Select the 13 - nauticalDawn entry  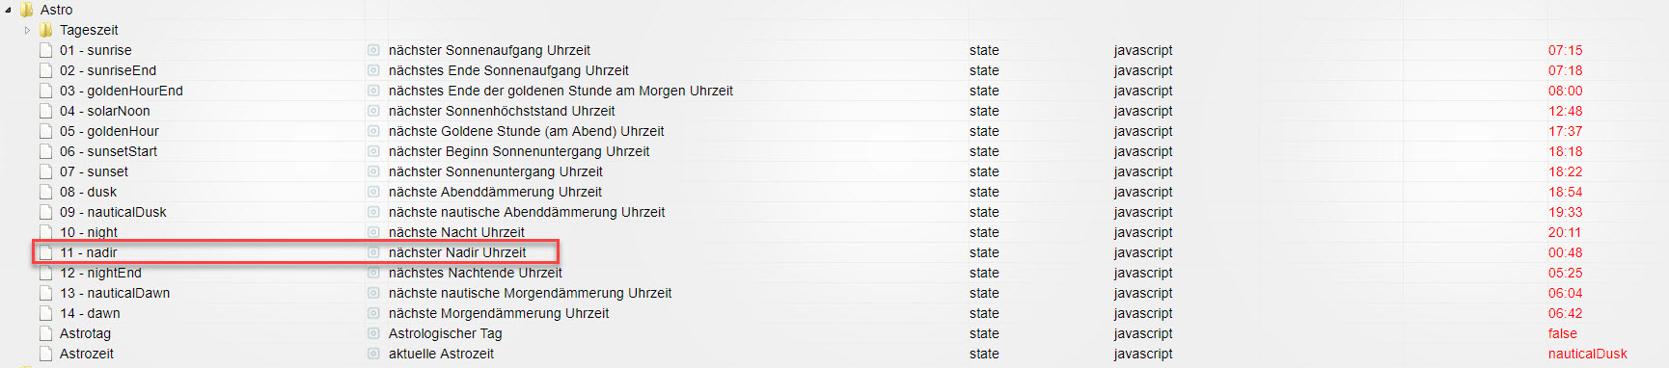click(x=115, y=293)
